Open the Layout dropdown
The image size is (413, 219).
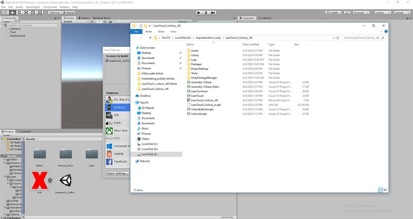(x=402, y=13)
